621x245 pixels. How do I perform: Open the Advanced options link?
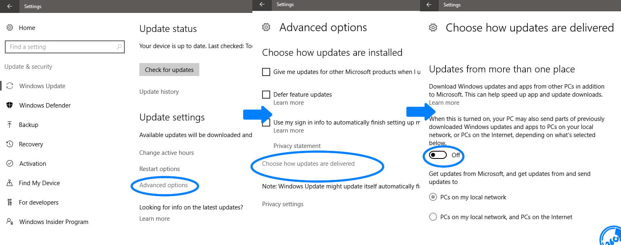[164, 185]
